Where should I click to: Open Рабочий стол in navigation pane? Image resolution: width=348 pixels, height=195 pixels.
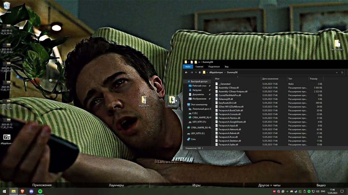click(x=199, y=86)
